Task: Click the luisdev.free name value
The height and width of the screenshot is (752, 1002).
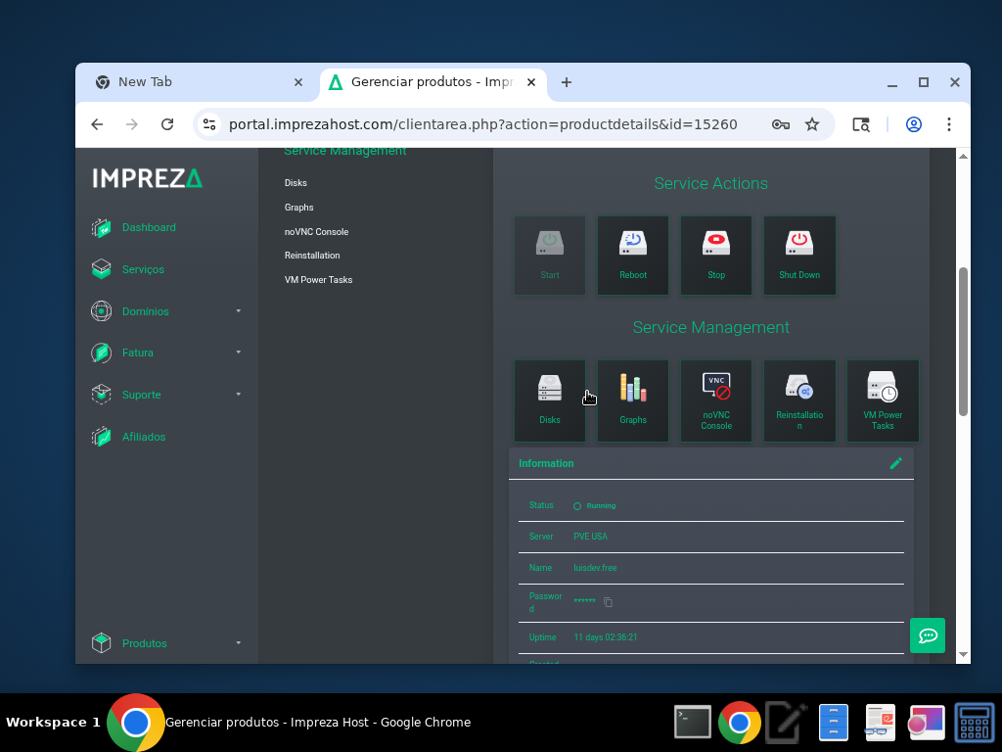Action: click(x=595, y=568)
